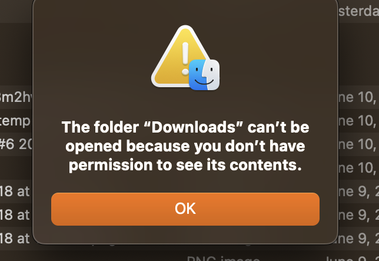Viewport: 379px width, 261px height.
Task: Click the alert line 'permission to see its contents.'
Action: [185, 165]
